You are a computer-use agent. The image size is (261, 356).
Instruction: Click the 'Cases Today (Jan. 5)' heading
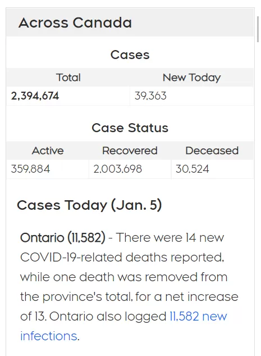tap(89, 205)
